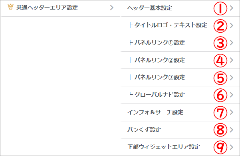Expand chevron next to ヘッダー基本設定
Image resolution: width=240 pixels, height=156 pixels.
pyautogui.click(x=232, y=8)
